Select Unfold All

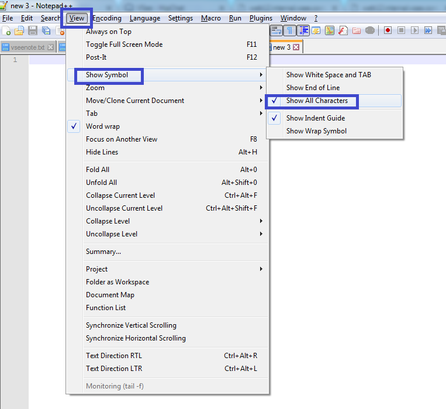coord(168,183)
